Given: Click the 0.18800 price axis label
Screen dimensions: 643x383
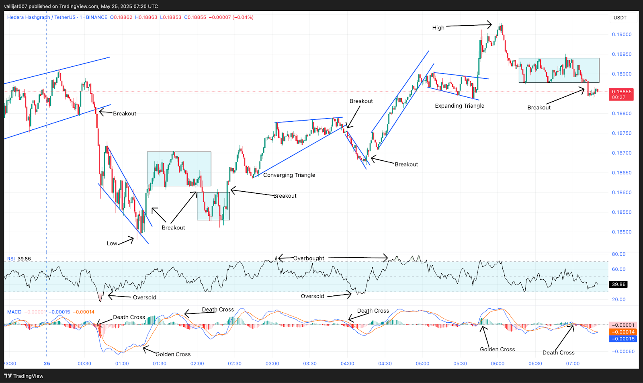Looking at the screenshot, I should tap(622, 113).
